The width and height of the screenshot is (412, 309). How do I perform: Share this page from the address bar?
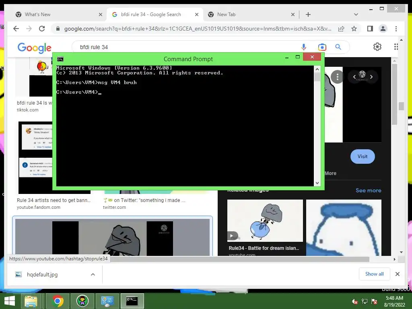click(341, 29)
